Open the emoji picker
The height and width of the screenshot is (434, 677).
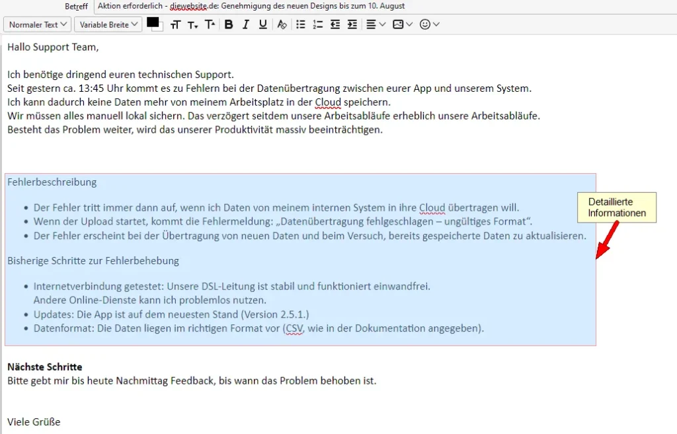coord(426,24)
